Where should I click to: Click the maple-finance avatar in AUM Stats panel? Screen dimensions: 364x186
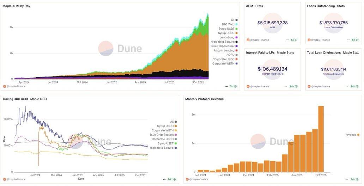pyautogui.click(x=248, y=40)
